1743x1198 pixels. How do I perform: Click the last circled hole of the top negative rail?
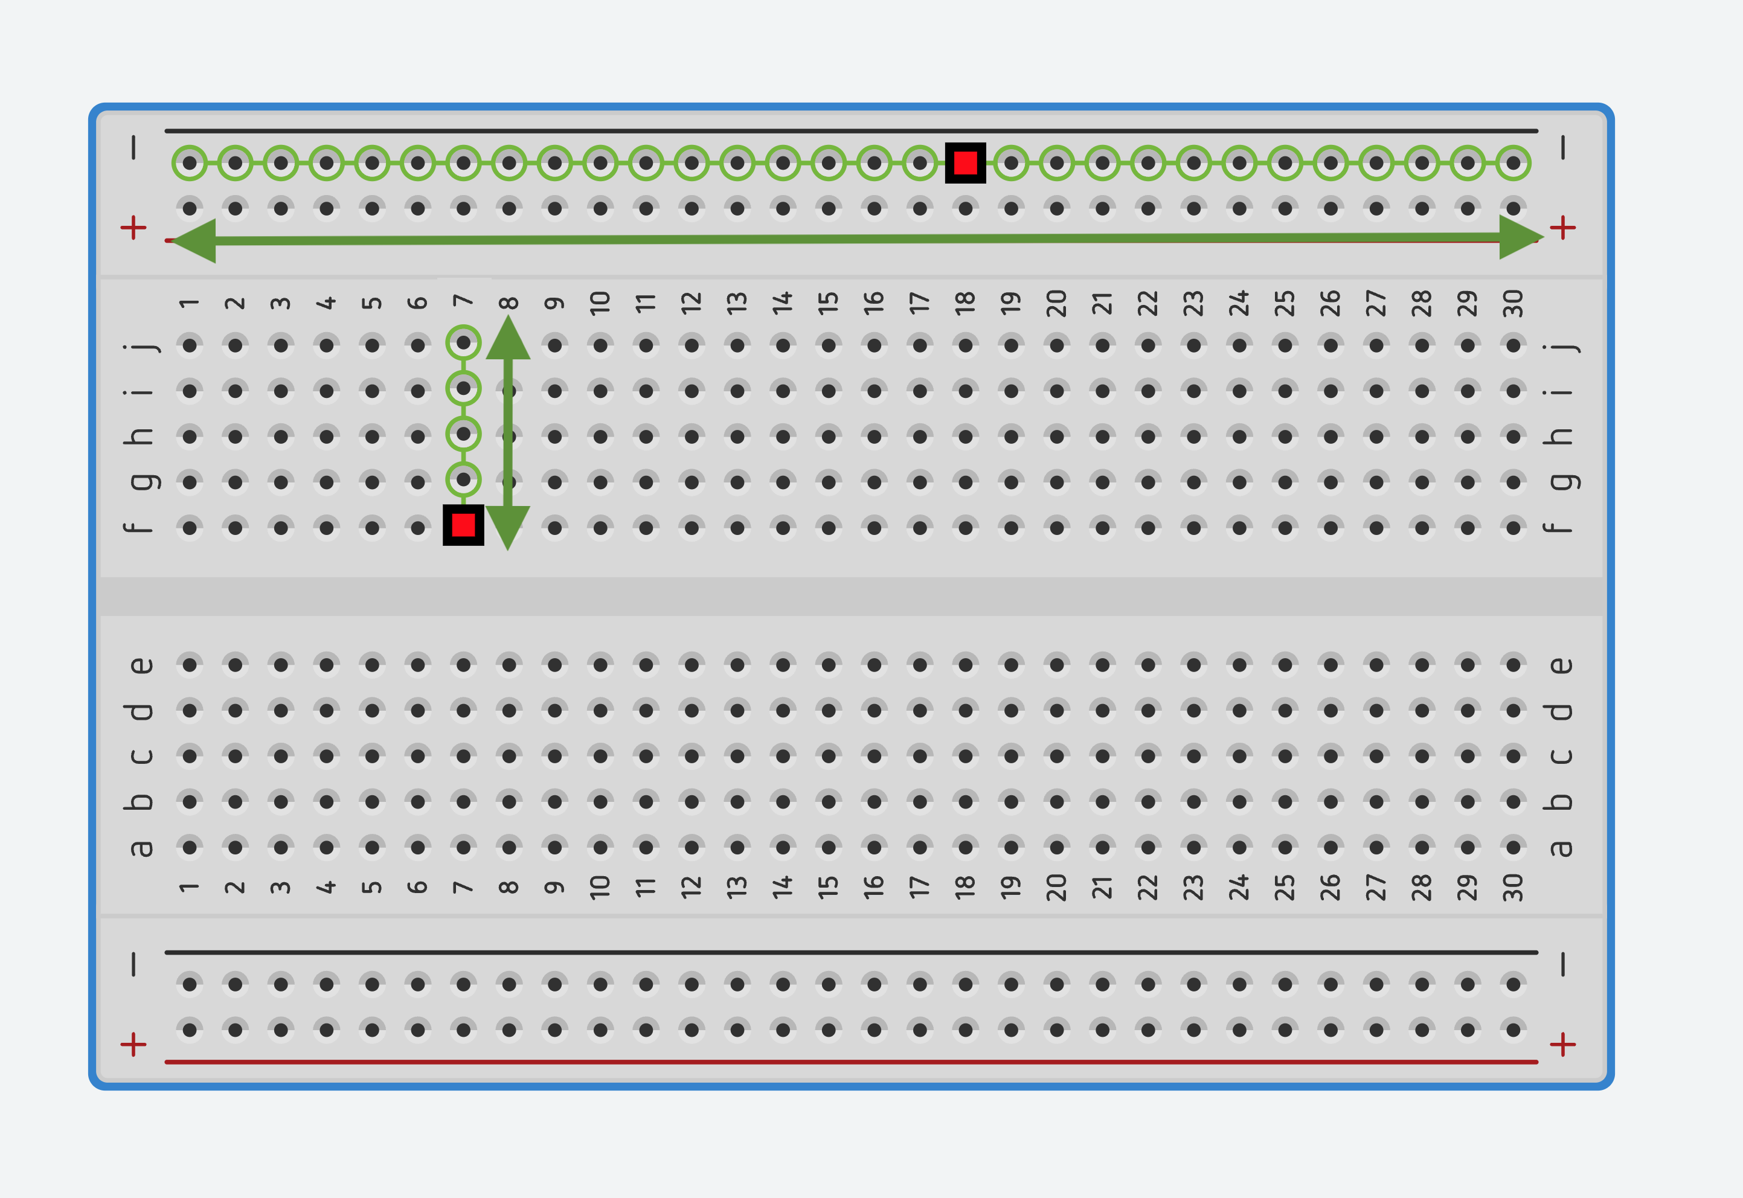[x=1513, y=163]
